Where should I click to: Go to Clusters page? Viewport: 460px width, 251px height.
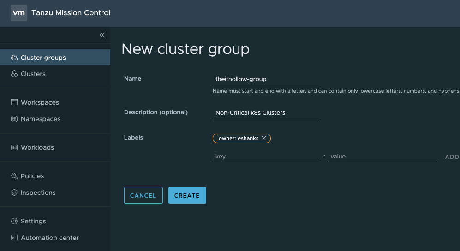click(x=33, y=74)
